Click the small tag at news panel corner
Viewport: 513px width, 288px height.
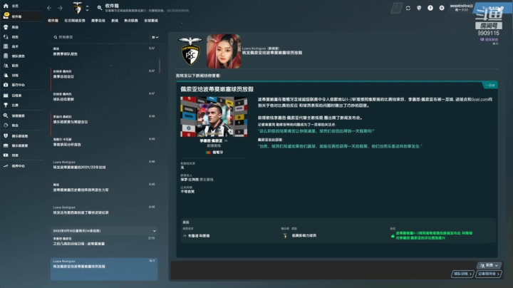pyautogui.click(x=489, y=86)
